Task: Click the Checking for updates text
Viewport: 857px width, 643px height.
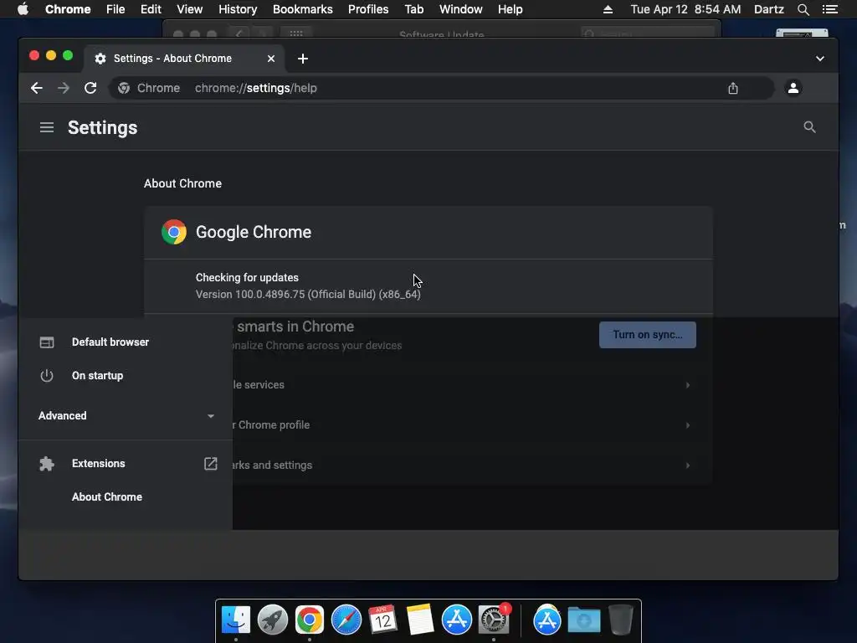Action: tap(247, 278)
